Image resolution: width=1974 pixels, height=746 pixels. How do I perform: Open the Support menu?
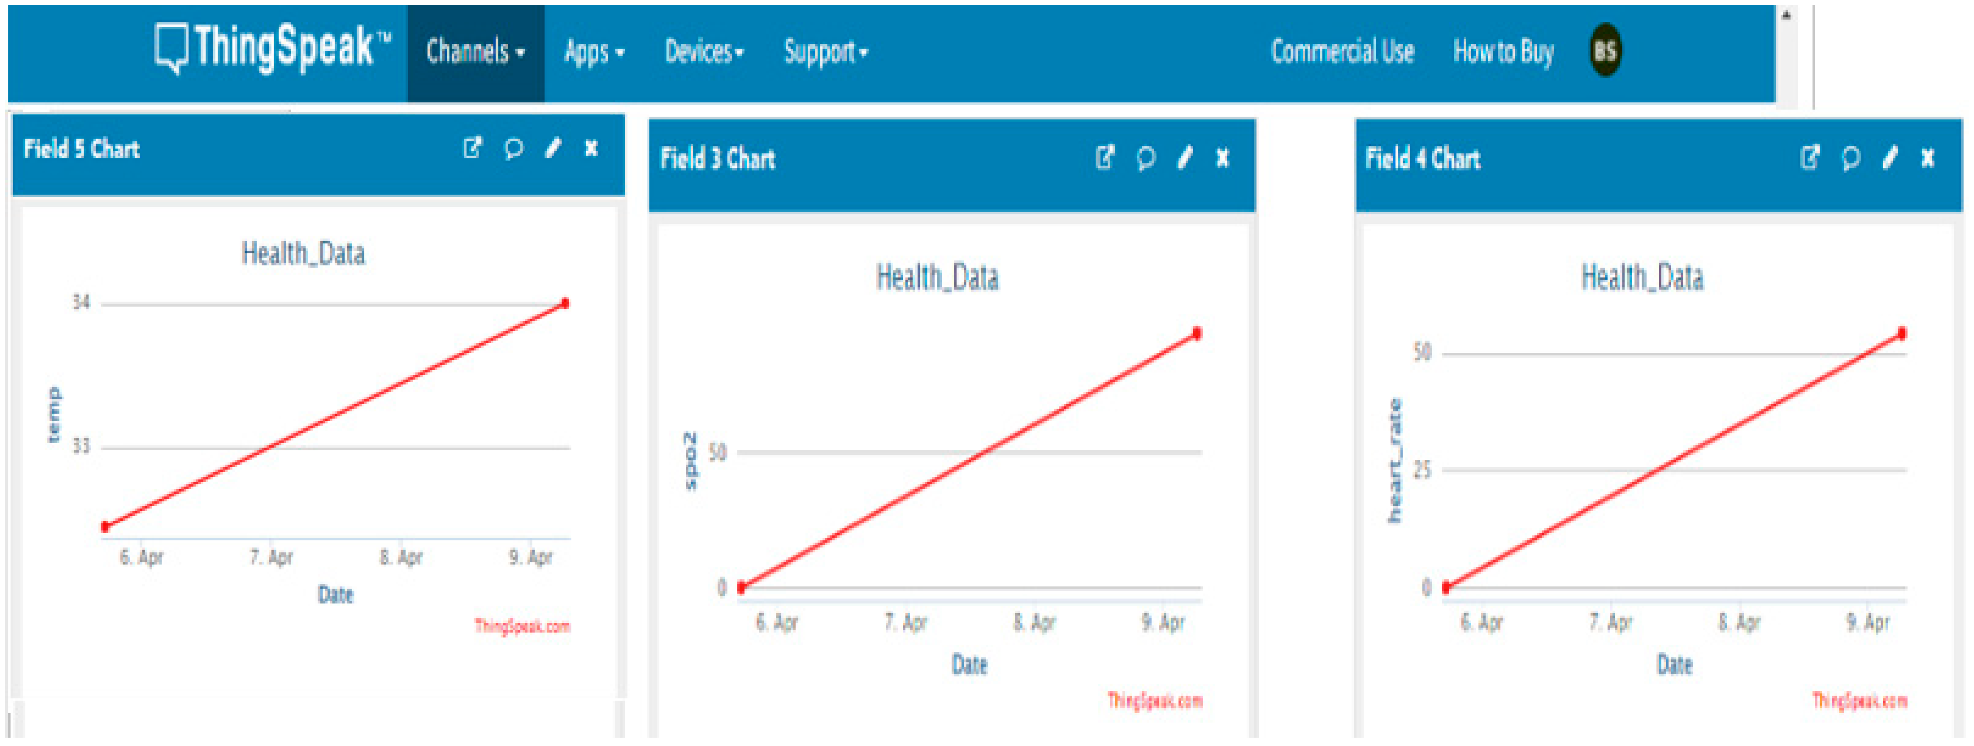pos(826,52)
